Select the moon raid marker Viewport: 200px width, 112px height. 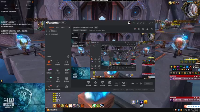click(x=184, y=67)
